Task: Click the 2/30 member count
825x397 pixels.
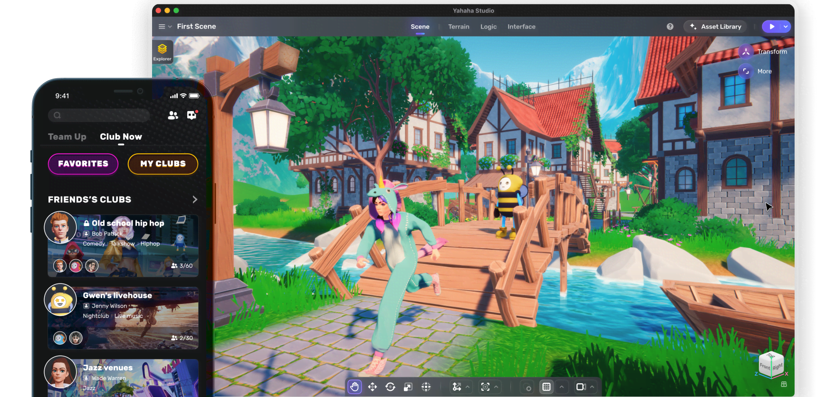Action: [x=182, y=338]
